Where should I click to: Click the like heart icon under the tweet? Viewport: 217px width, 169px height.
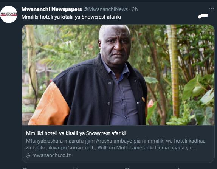pyautogui.click(x=127, y=168)
